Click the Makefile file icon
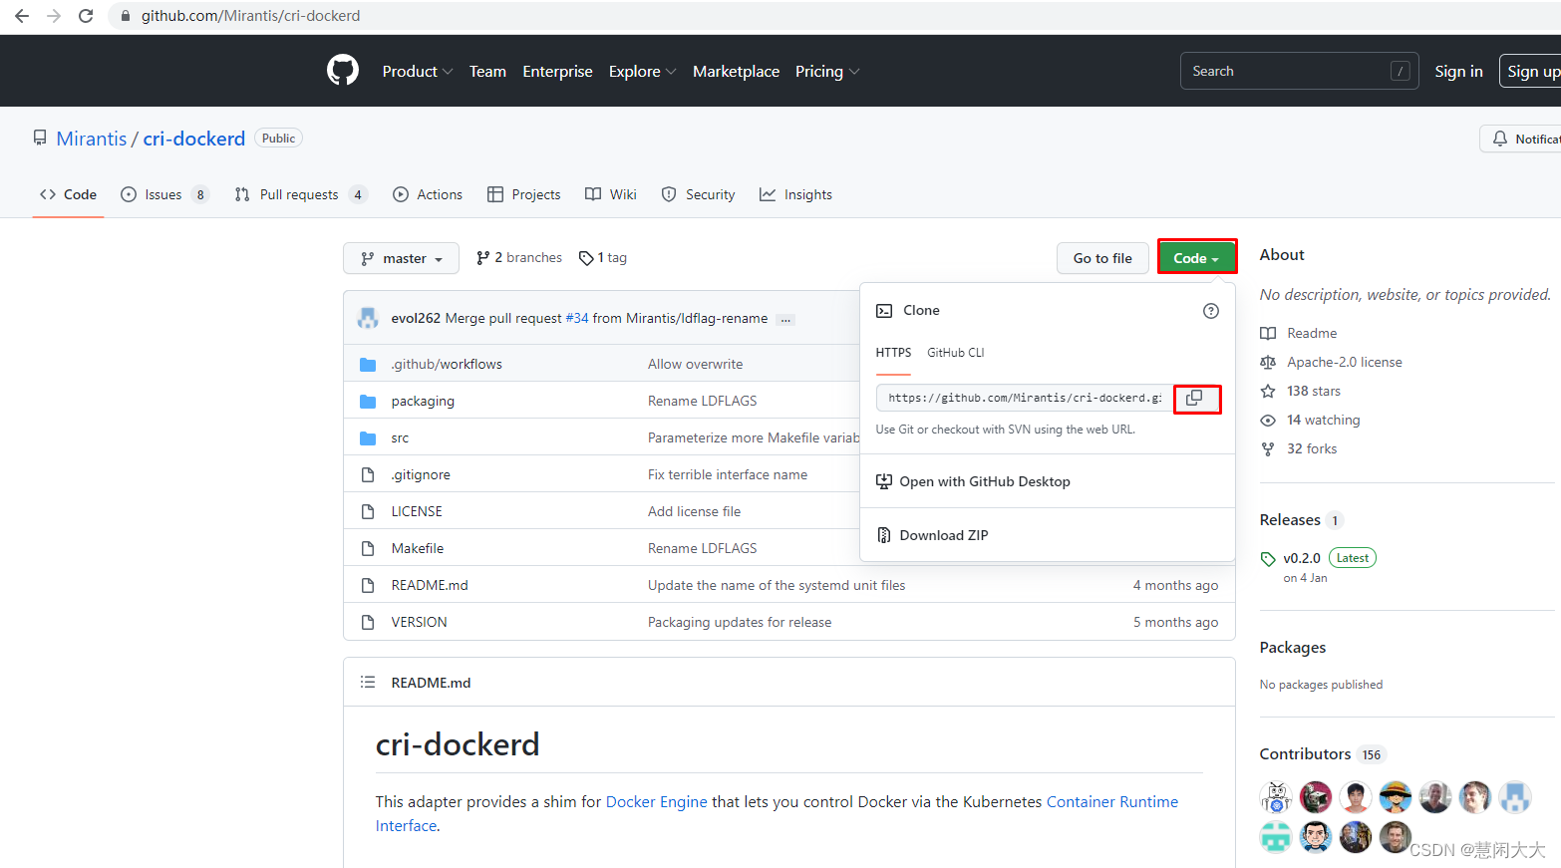1561x868 pixels. [368, 549]
